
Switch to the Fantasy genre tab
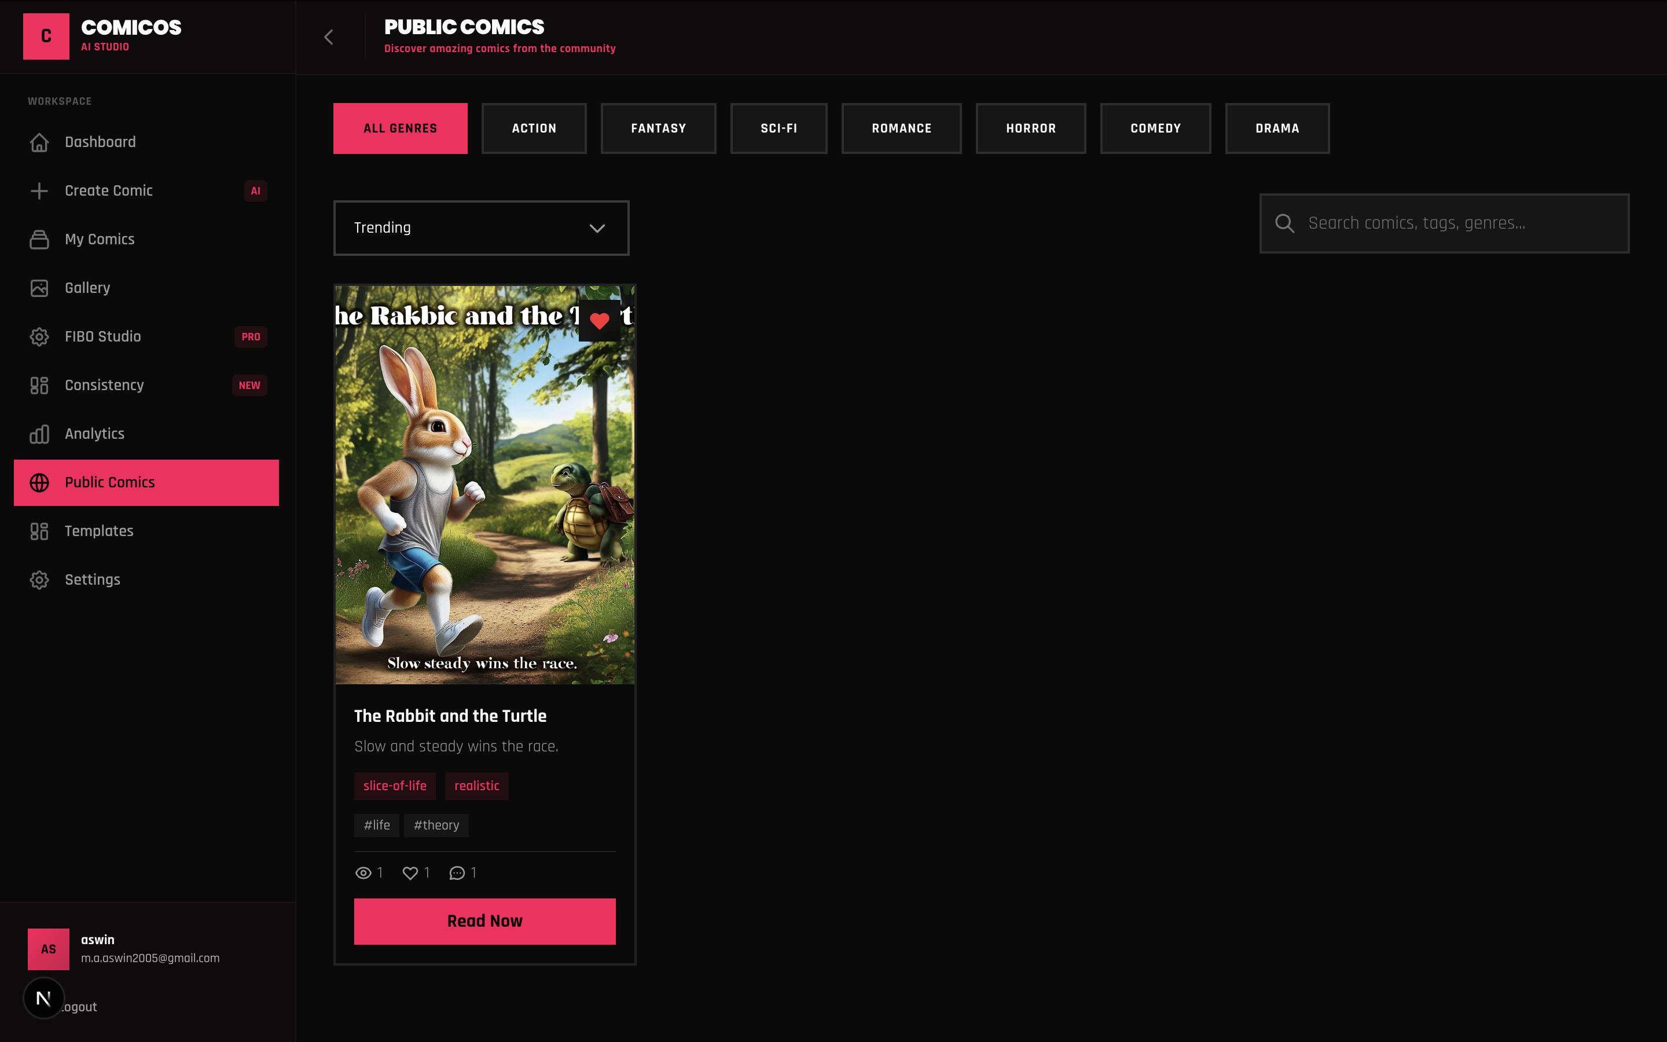coord(658,128)
